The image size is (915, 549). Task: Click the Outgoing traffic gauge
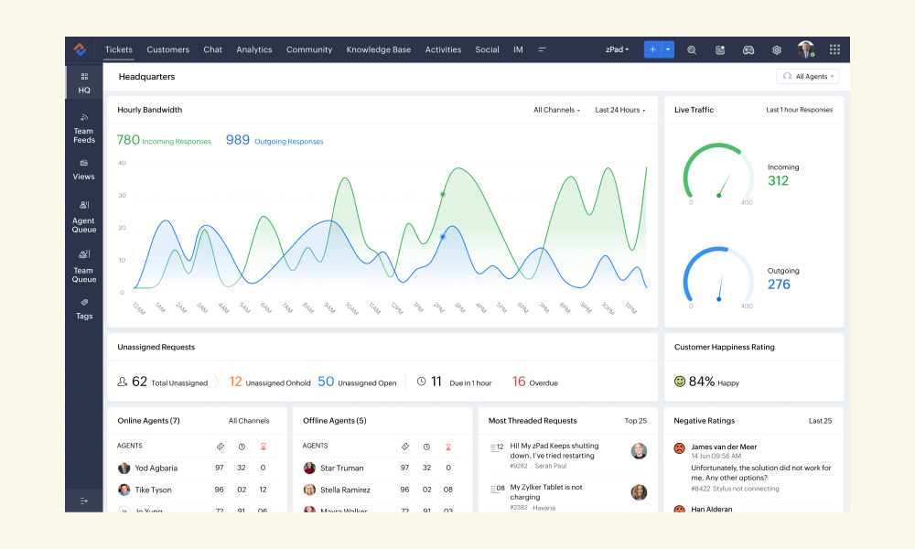719,276
